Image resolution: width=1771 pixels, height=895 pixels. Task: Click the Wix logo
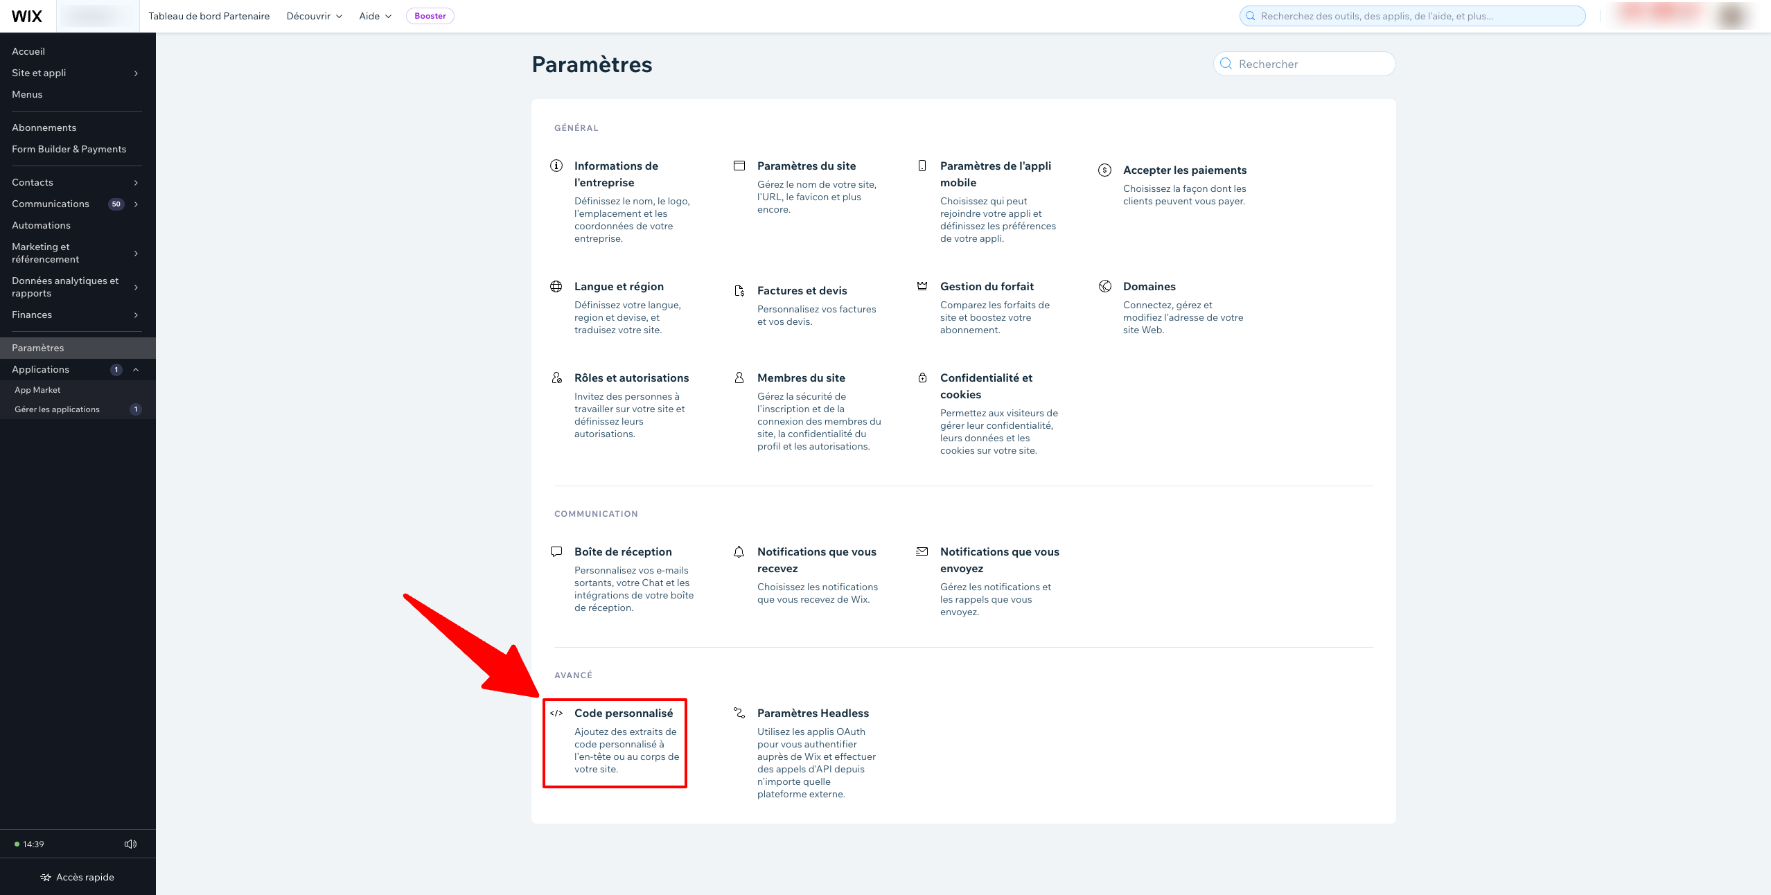[27, 16]
